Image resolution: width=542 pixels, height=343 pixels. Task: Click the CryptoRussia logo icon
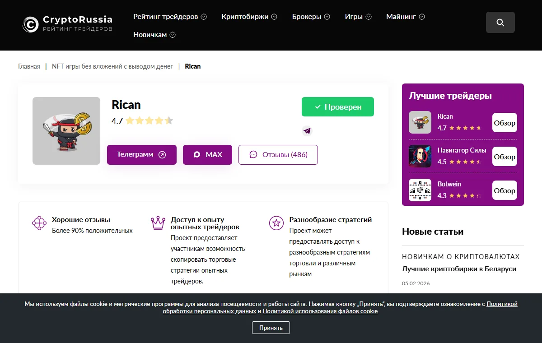pos(30,24)
